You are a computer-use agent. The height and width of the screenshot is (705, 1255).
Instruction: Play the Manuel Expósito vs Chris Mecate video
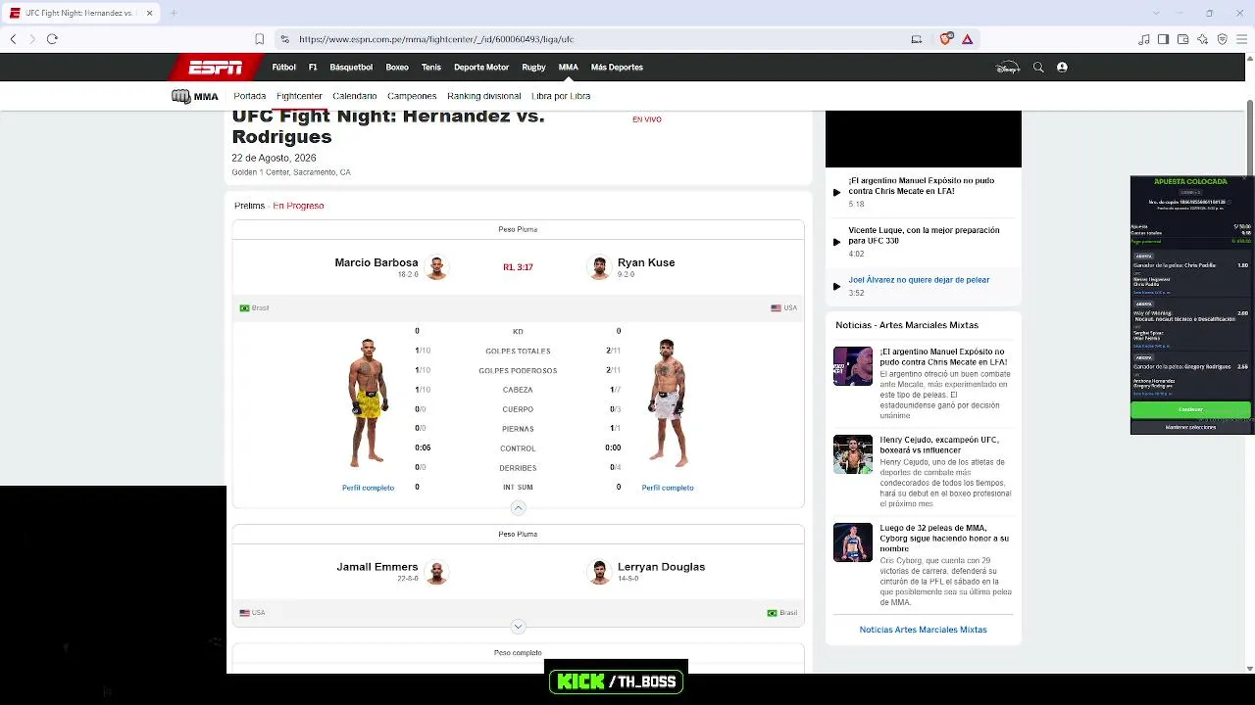tap(836, 192)
